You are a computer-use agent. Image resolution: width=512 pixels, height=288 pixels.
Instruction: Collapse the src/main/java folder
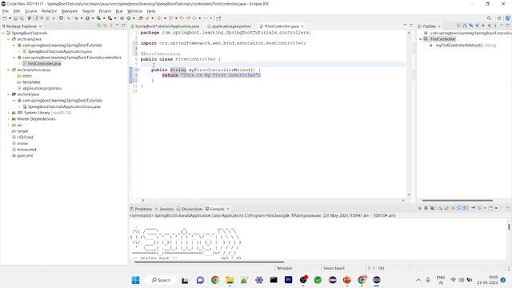pos(9,39)
